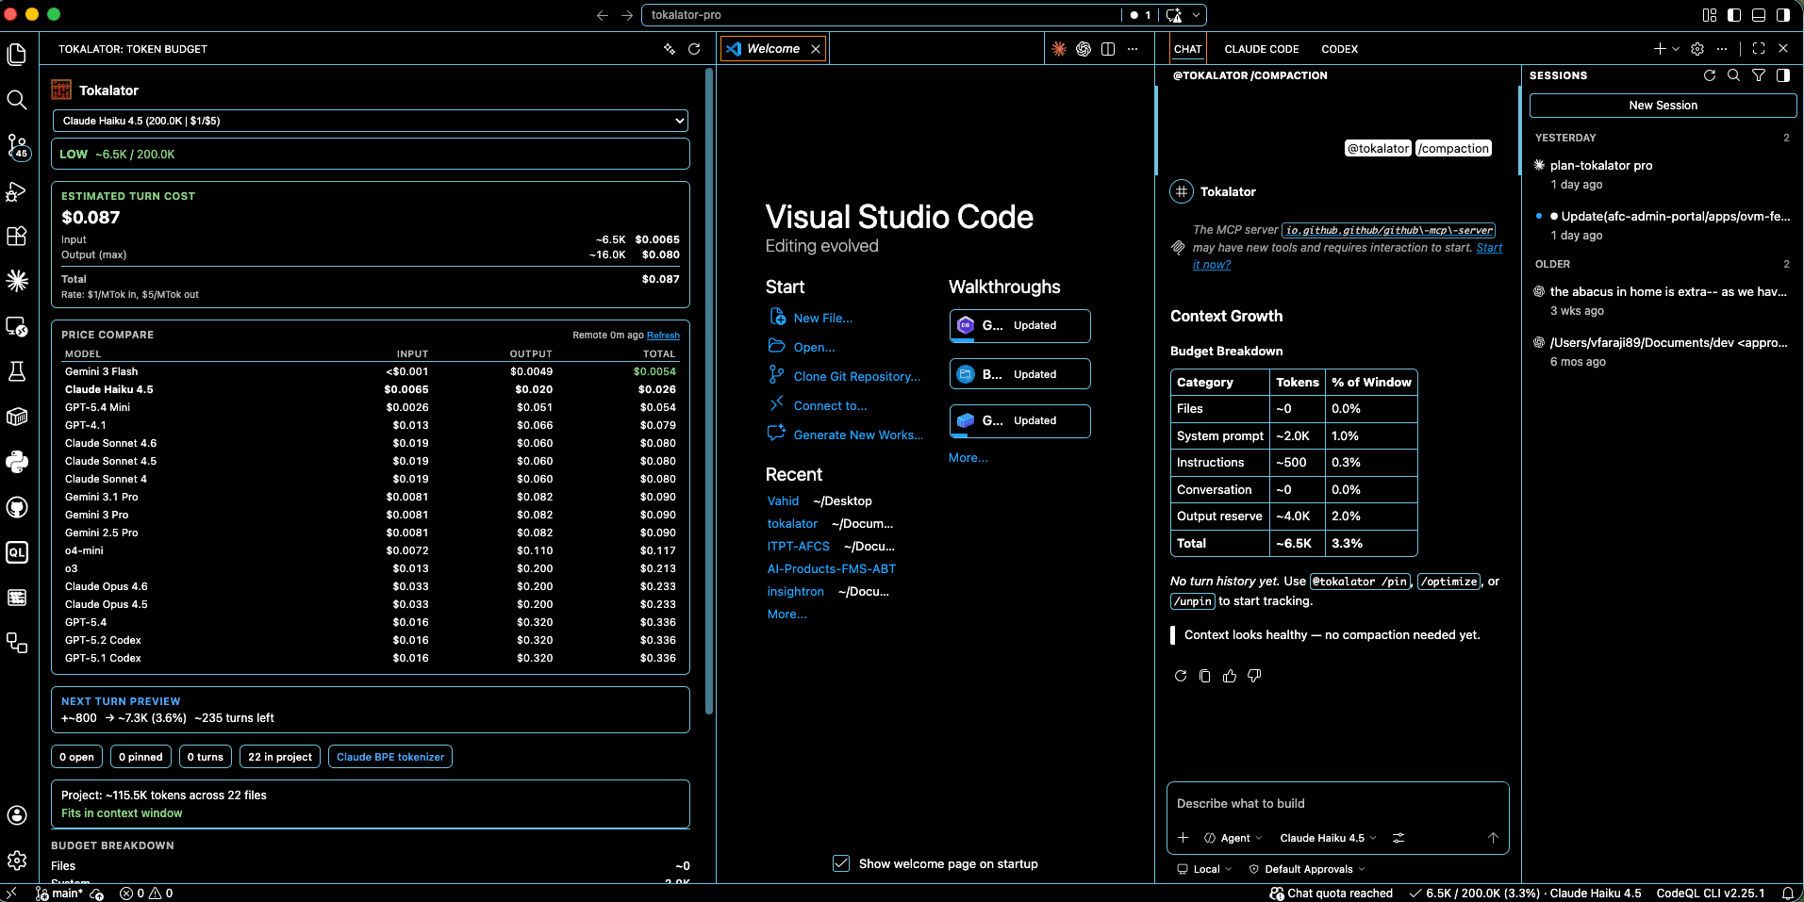Give thumbs down to Tokalator response
1804x902 pixels.
coord(1254,676)
